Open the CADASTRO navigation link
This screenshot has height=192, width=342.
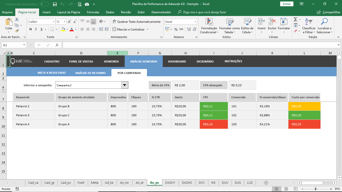[52, 61]
